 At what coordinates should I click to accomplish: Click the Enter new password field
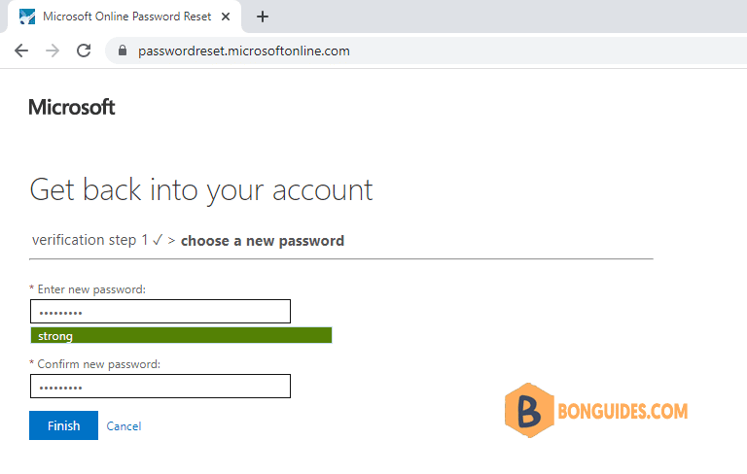click(160, 311)
